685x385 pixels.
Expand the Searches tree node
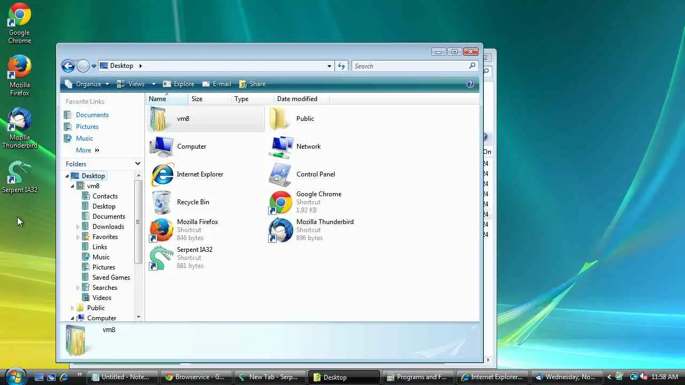pyautogui.click(x=78, y=288)
